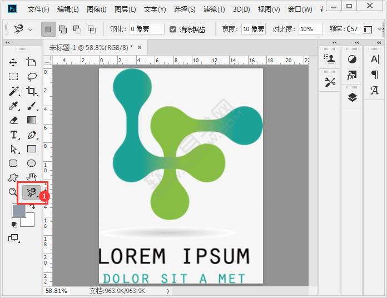Select the Magic Wand tool
This screenshot has width=387, height=298.
click(13, 91)
